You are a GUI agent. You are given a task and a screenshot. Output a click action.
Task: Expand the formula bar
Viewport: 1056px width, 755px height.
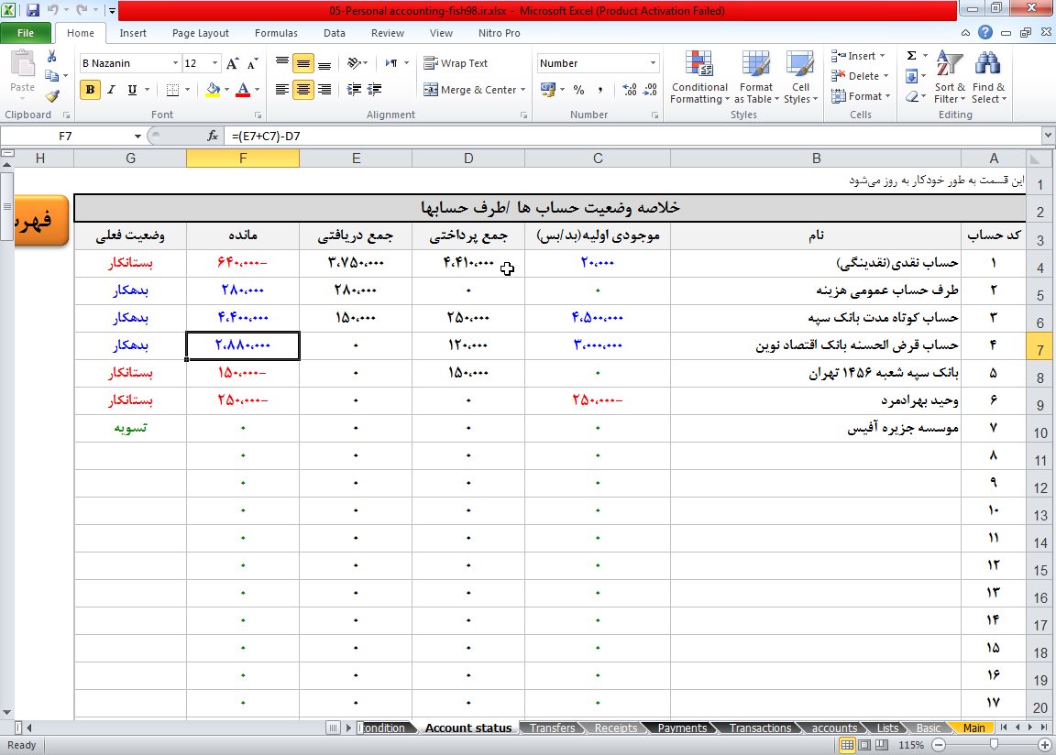[x=1048, y=136]
